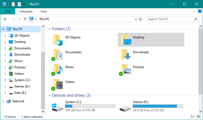Expand Documents in navigation tree
The image size is (203, 120).
point(5,48)
